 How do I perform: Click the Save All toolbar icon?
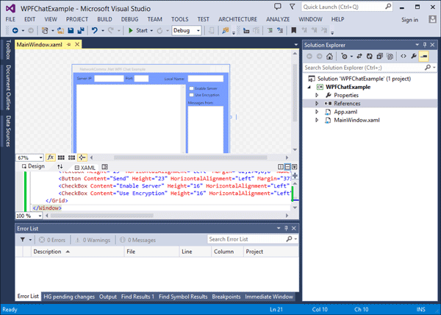pyautogui.click(x=80, y=31)
